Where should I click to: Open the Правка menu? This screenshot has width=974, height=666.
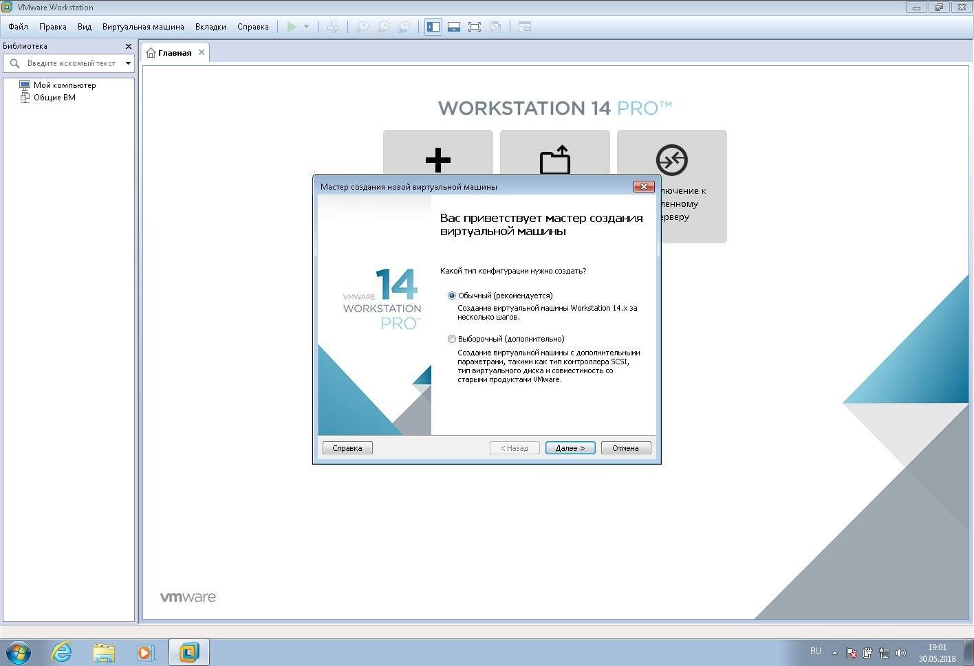53,27
